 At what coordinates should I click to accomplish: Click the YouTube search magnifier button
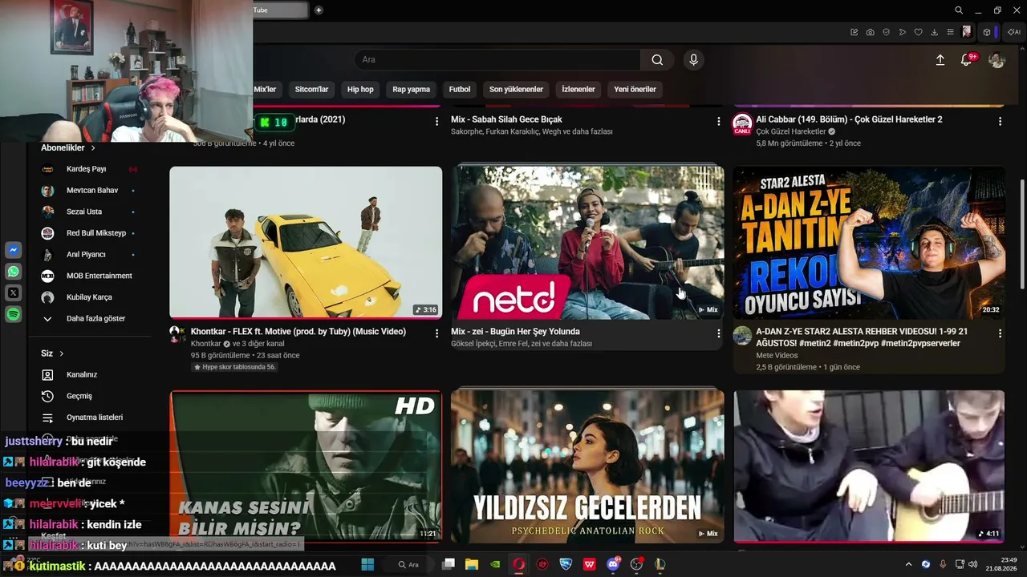[x=657, y=60]
